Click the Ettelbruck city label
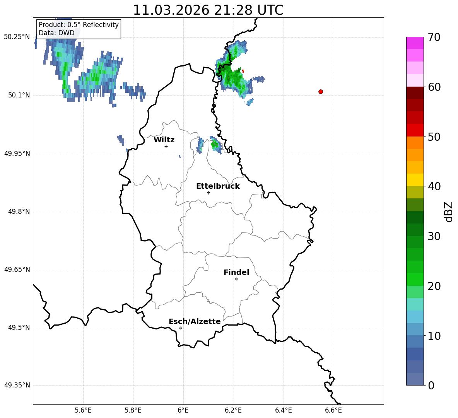The width and height of the screenshot is (458, 418). click(218, 186)
